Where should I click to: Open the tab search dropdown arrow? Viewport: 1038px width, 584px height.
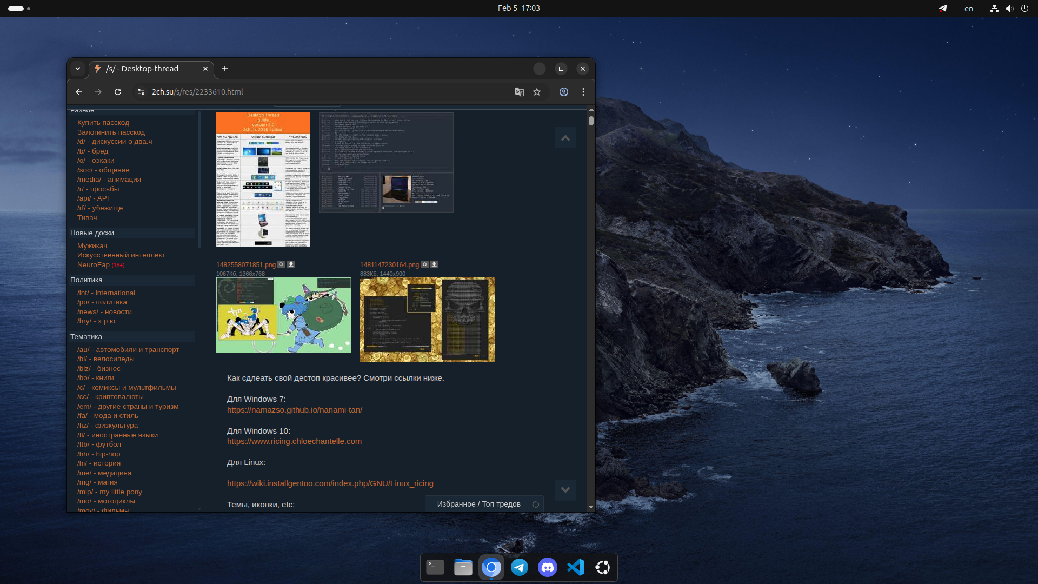coord(78,69)
